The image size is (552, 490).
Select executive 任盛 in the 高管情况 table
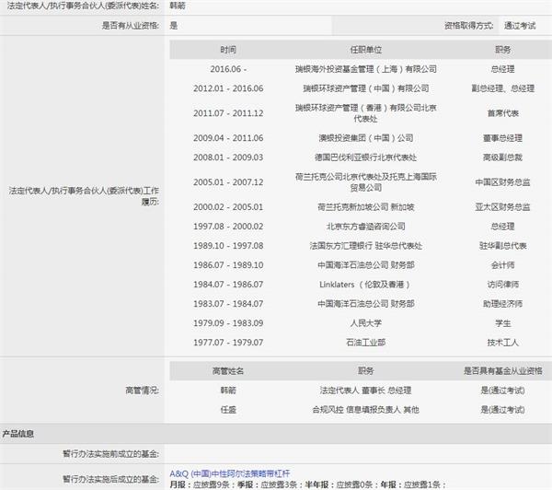coord(228,408)
